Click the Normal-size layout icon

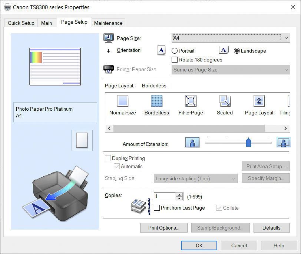pyautogui.click(x=123, y=101)
